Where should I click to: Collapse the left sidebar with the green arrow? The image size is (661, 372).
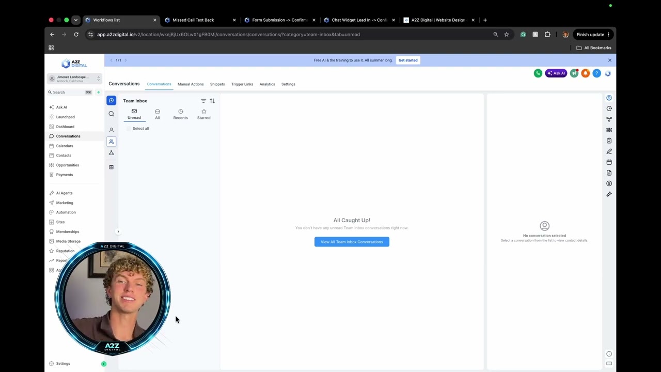(x=104, y=364)
